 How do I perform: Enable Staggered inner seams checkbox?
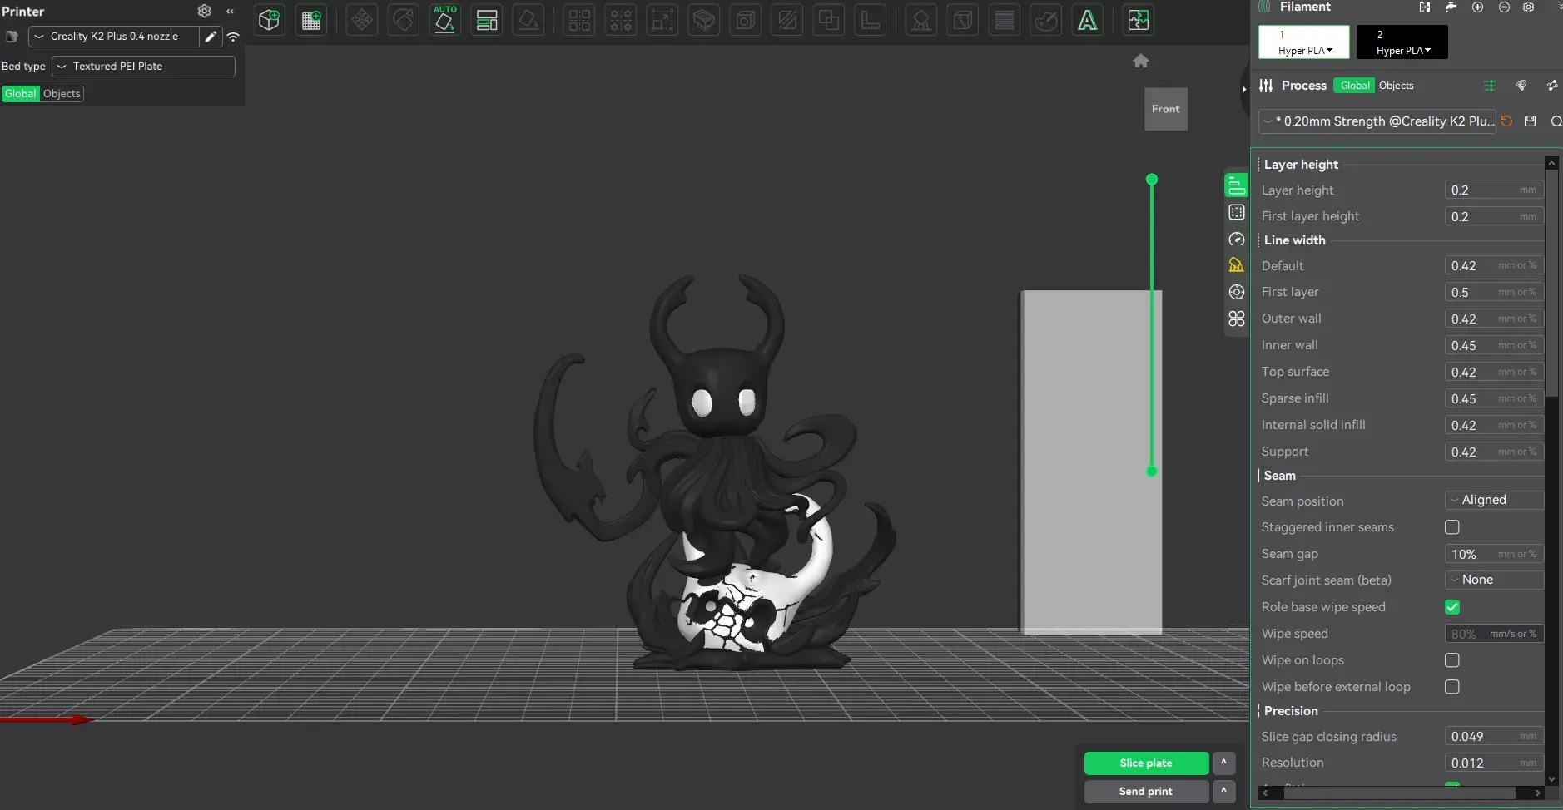click(x=1452, y=527)
